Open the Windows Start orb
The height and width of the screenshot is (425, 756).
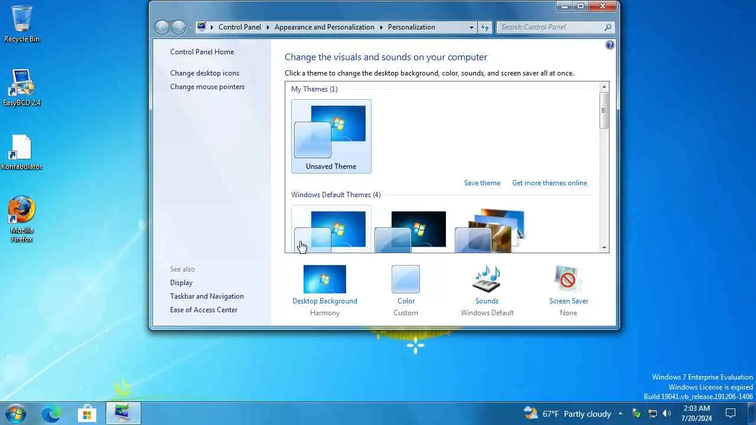click(x=15, y=413)
